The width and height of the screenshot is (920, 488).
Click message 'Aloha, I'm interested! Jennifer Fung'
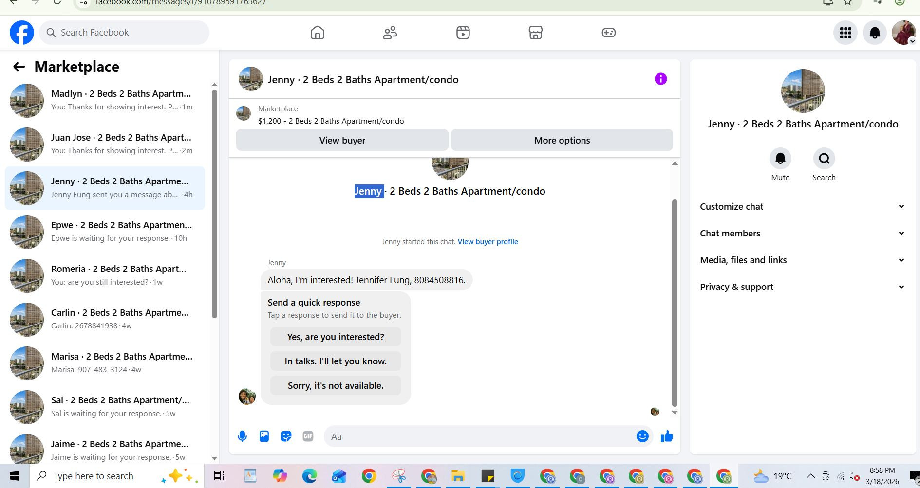[366, 280]
